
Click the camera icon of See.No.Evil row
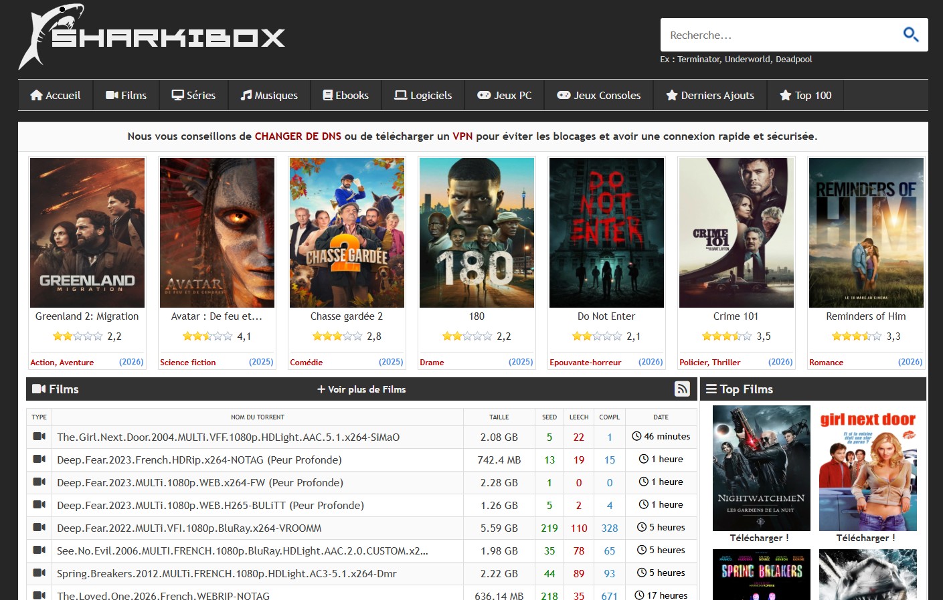tap(39, 551)
